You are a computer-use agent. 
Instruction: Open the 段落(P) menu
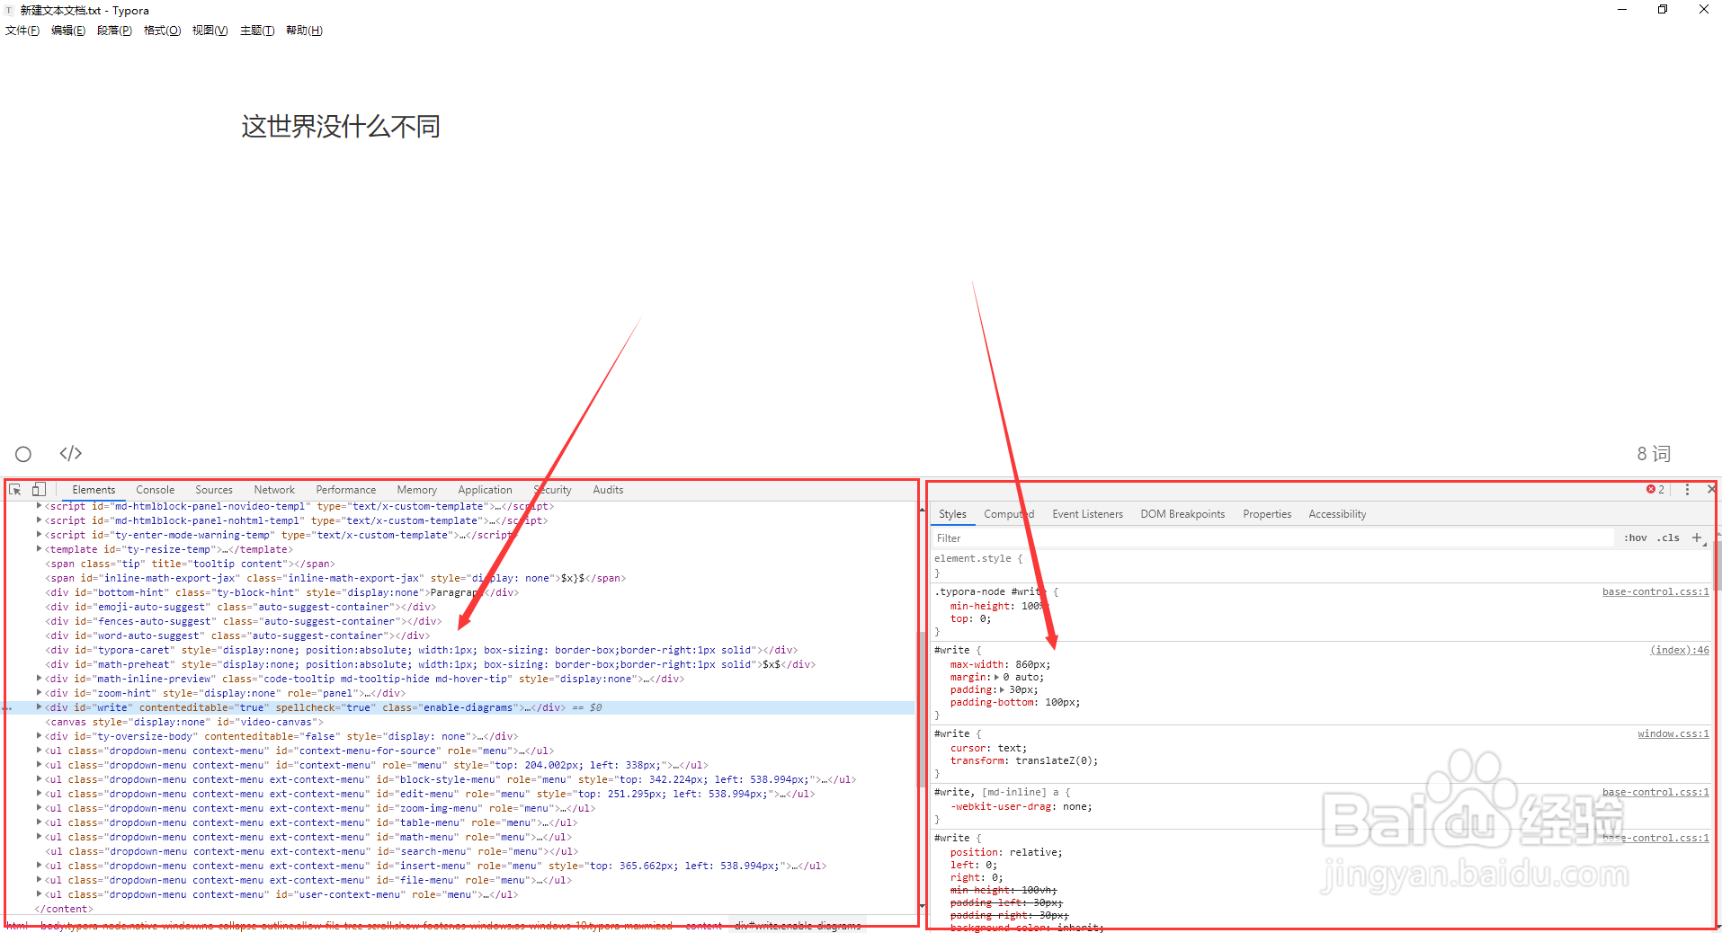click(x=114, y=31)
